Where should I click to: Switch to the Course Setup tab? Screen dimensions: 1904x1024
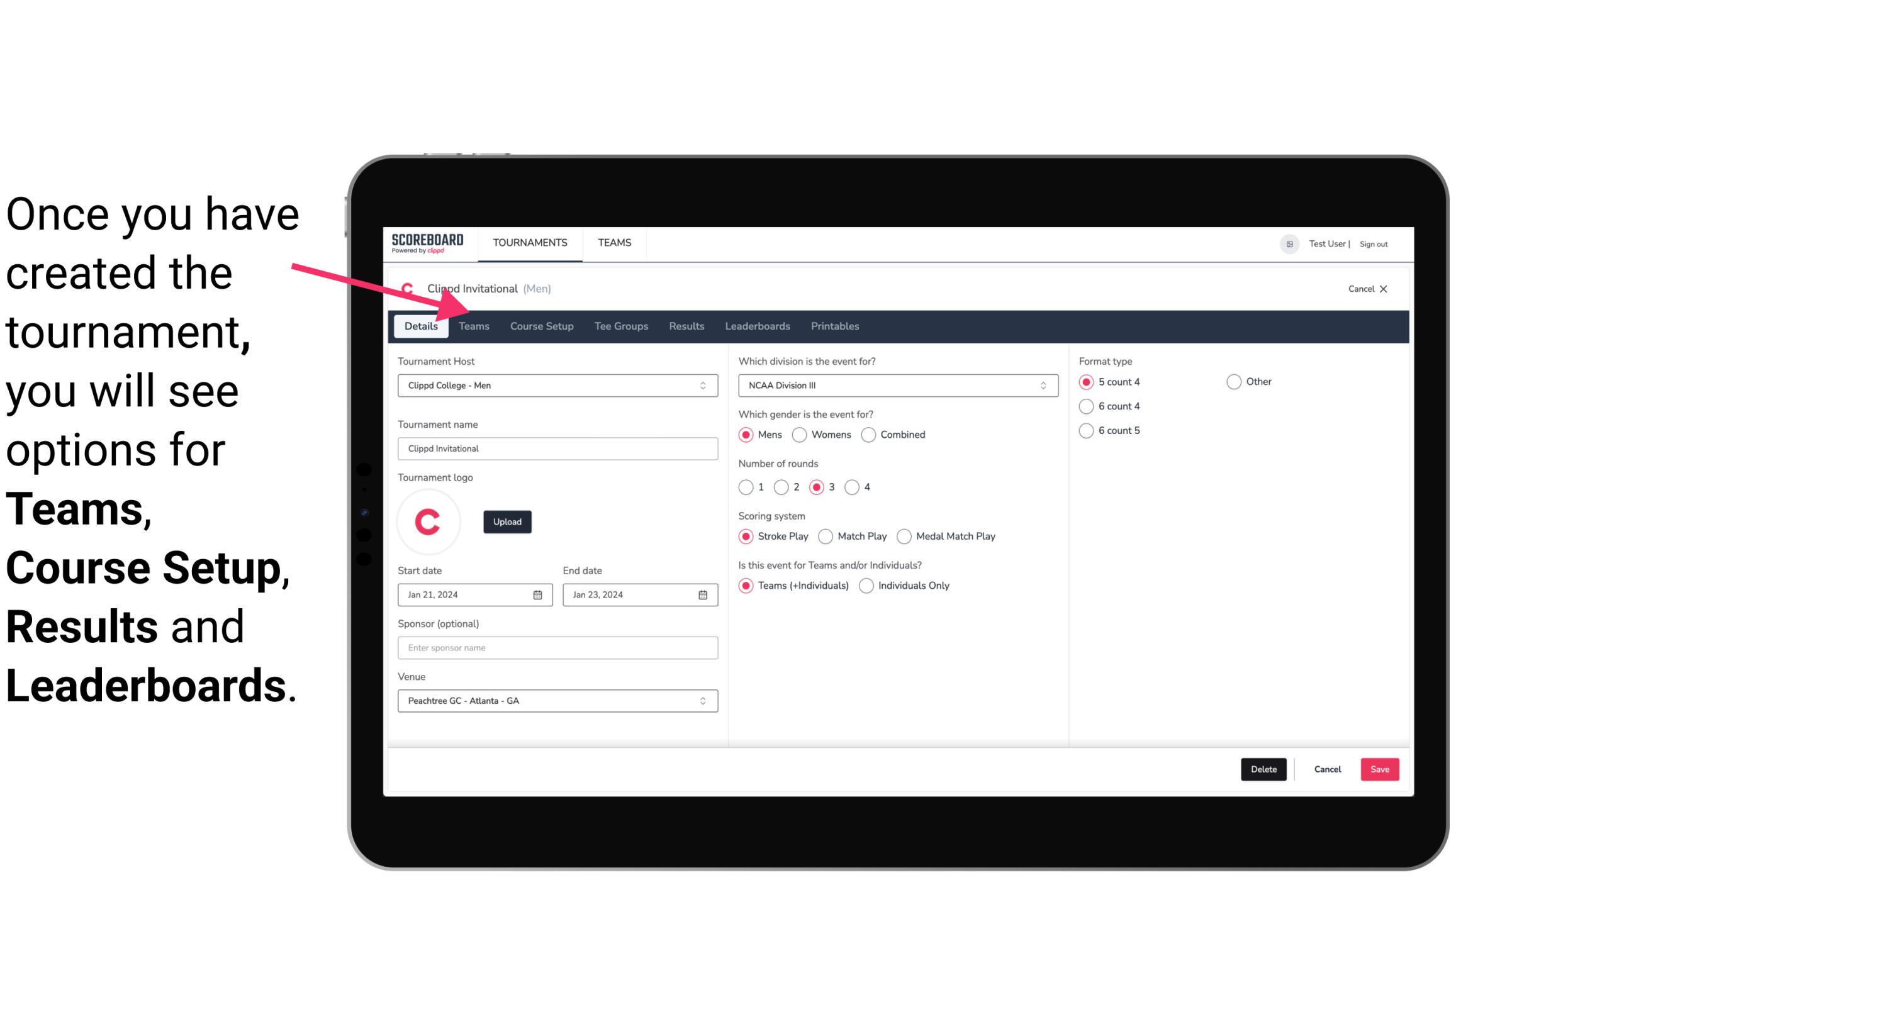(540, 325)
